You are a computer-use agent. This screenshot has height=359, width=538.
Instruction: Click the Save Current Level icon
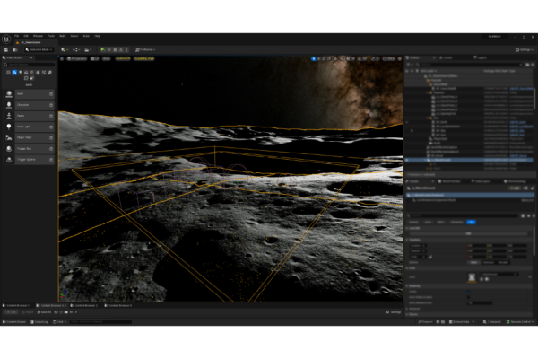tap(6, 49)
